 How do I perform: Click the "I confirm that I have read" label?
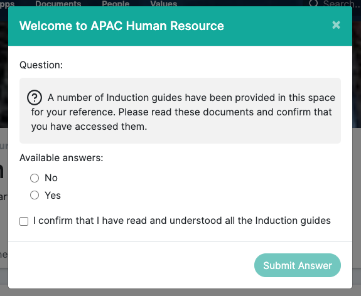point(182,221)
